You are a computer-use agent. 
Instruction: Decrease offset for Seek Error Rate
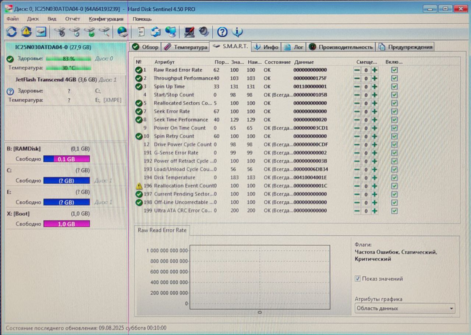point(357,112)
